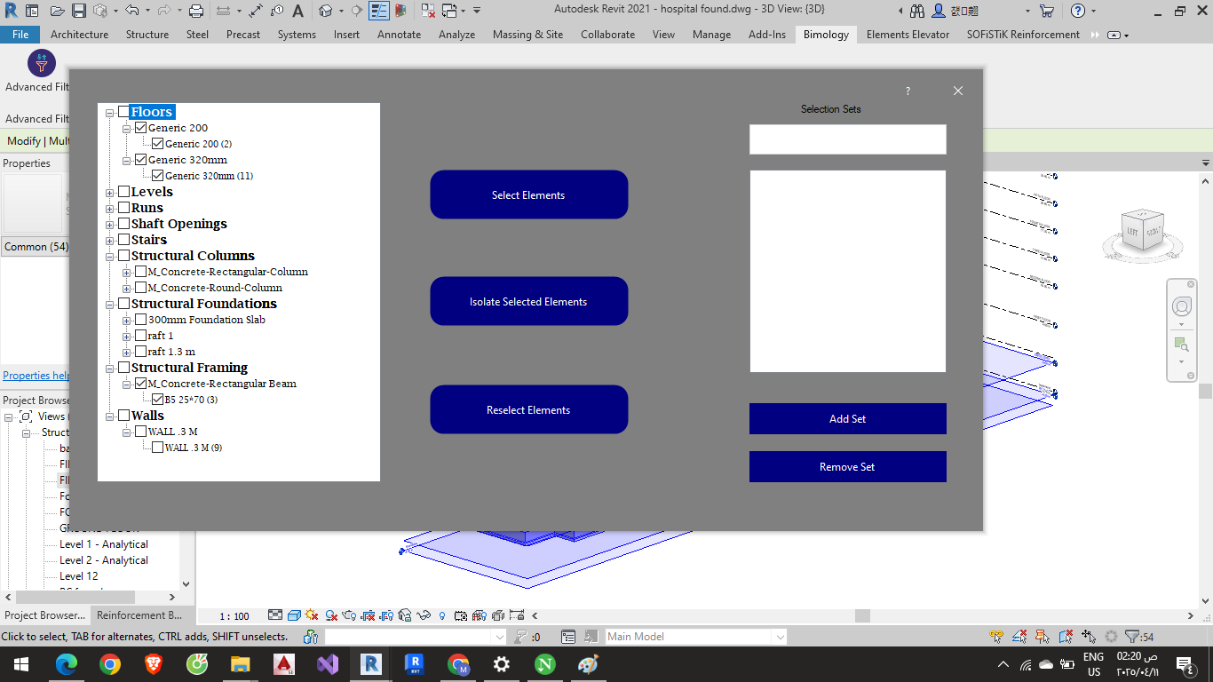Viewport: 1213px width, 682px height.
Task: Expand the 300mm Foundation Slab node
Action: click(x=127, y=321)
